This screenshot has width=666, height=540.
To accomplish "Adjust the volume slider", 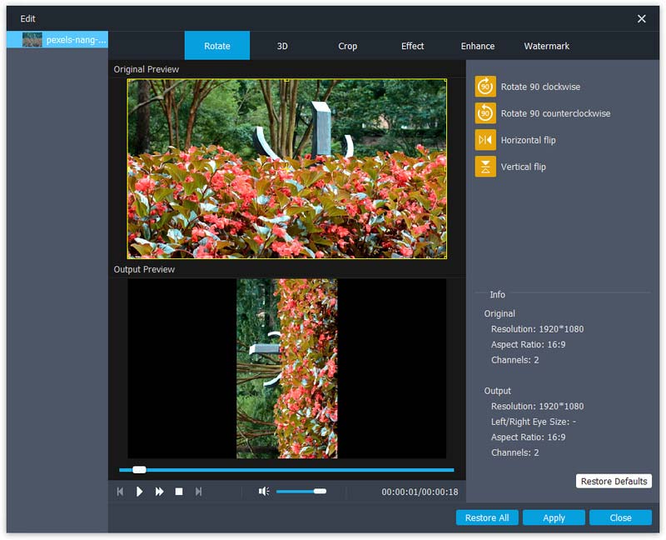I will [320, 492].
